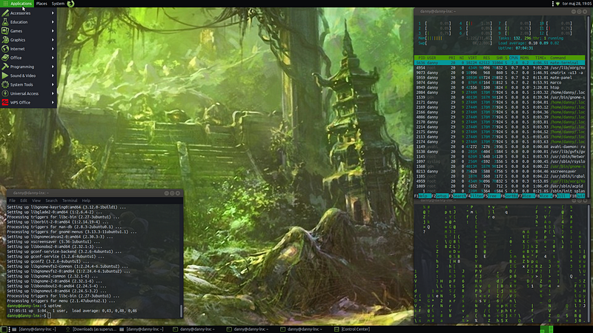Click F4 Filter in htop footer
The image size is (593, 333).
(x=475, y=196)
